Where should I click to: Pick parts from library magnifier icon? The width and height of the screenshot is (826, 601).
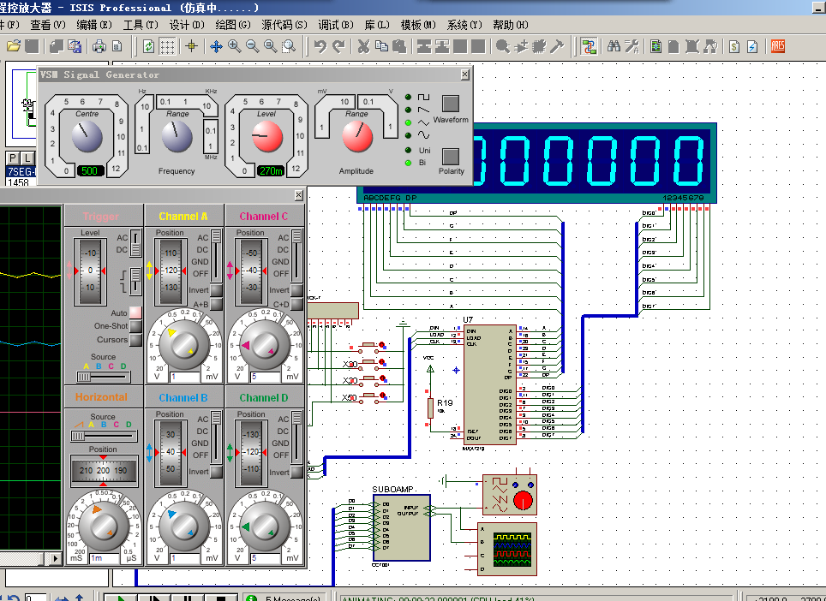tap(503, 46)
